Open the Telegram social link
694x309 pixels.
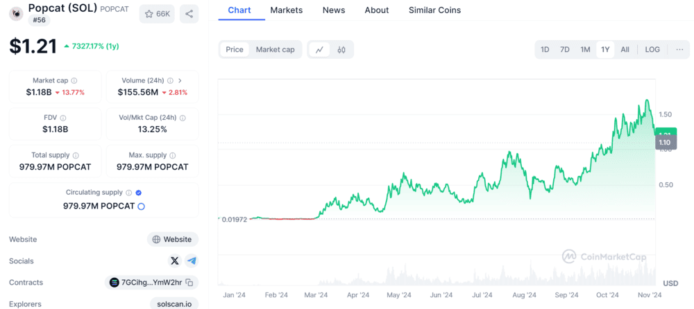192,261
